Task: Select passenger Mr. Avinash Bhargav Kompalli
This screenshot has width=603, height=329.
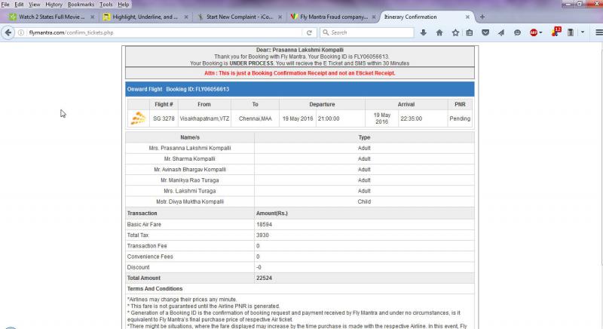Action: [190, 170]
